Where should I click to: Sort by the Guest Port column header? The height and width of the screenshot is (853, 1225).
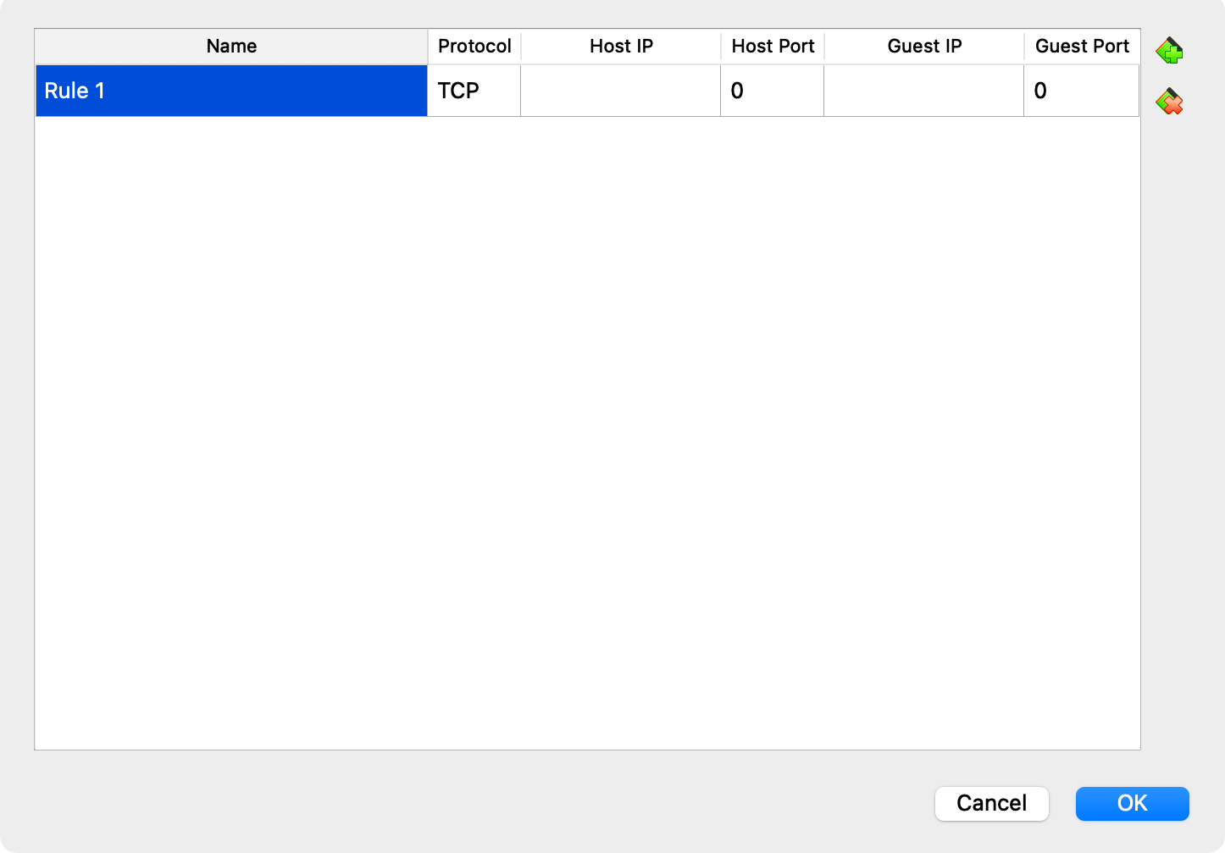point(1082,47)
